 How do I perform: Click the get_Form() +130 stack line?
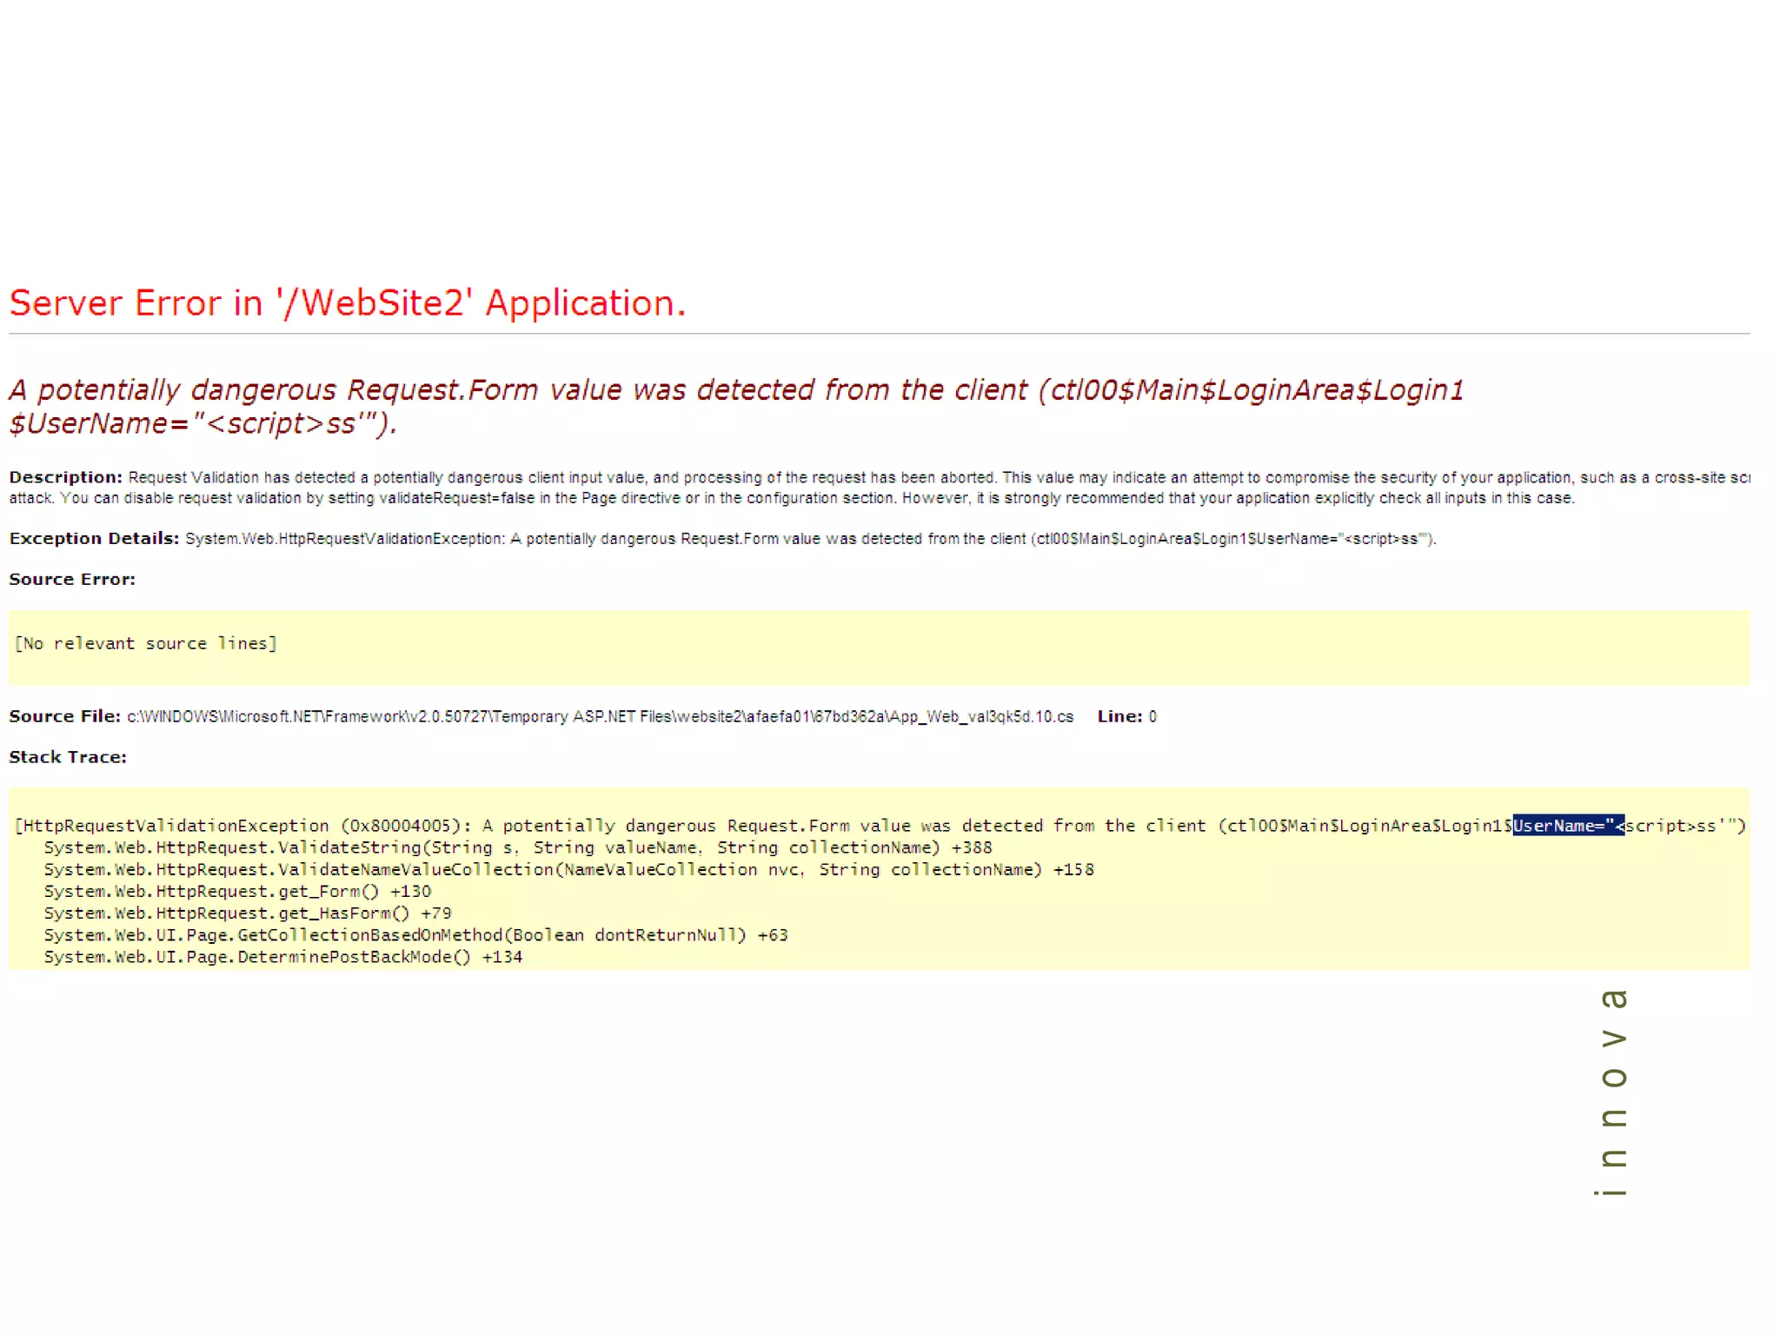point(237,891)
